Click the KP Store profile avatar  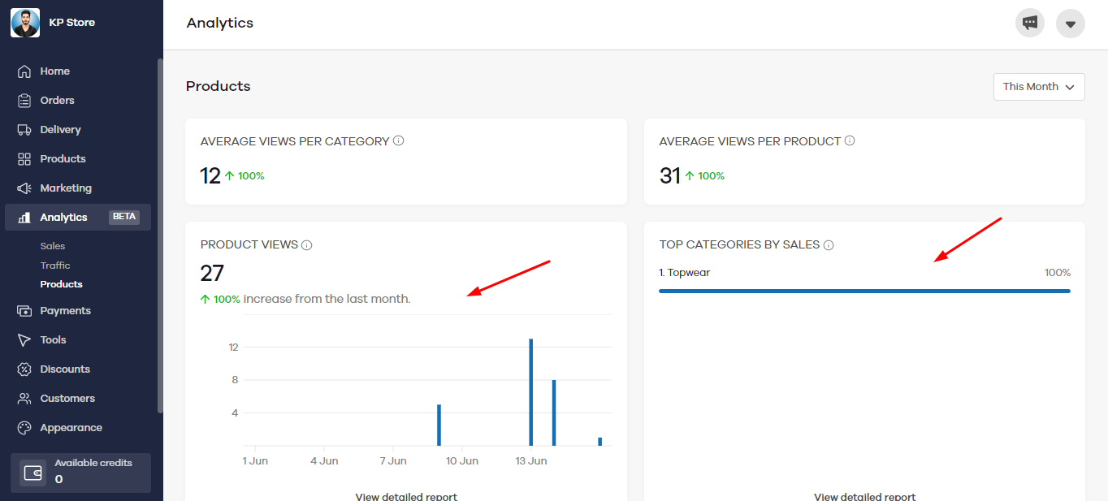coord(25,23)
